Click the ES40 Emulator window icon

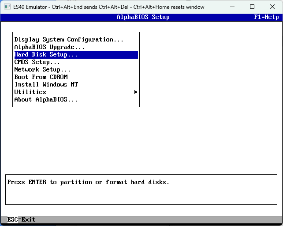click(x=7, y=7)
